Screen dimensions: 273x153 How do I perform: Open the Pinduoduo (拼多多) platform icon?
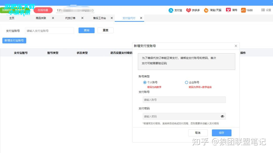tap(188, 10)
